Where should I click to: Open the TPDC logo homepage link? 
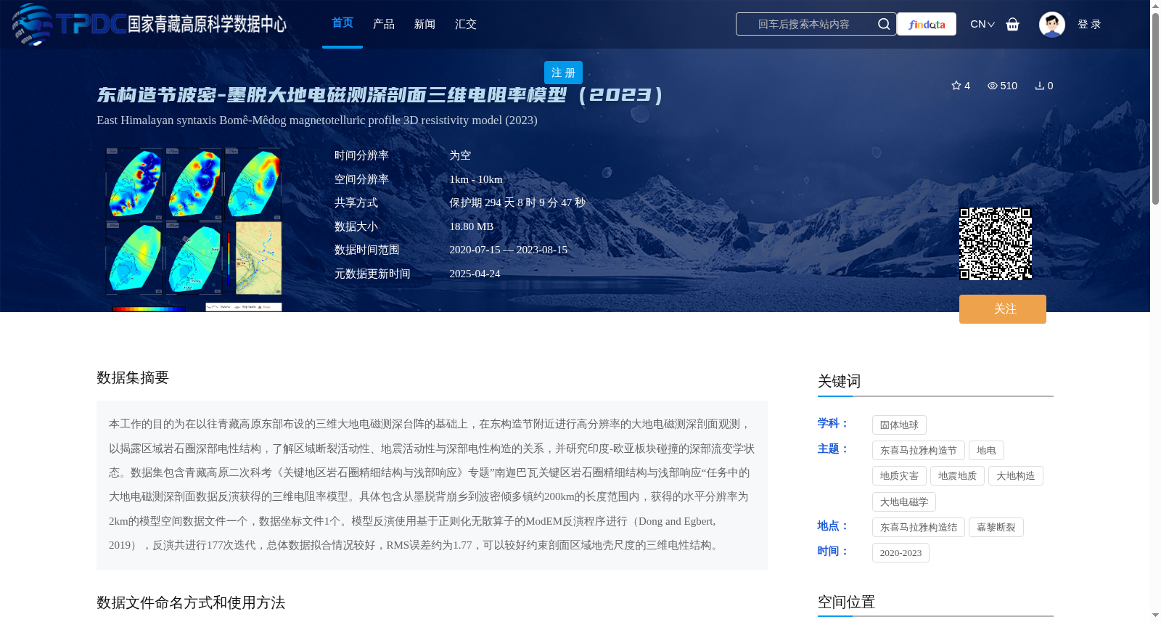[x=149, y=24]
